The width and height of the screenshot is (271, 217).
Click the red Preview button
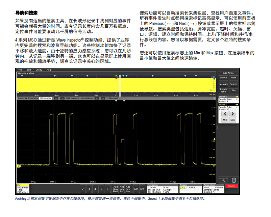(231, 186)
